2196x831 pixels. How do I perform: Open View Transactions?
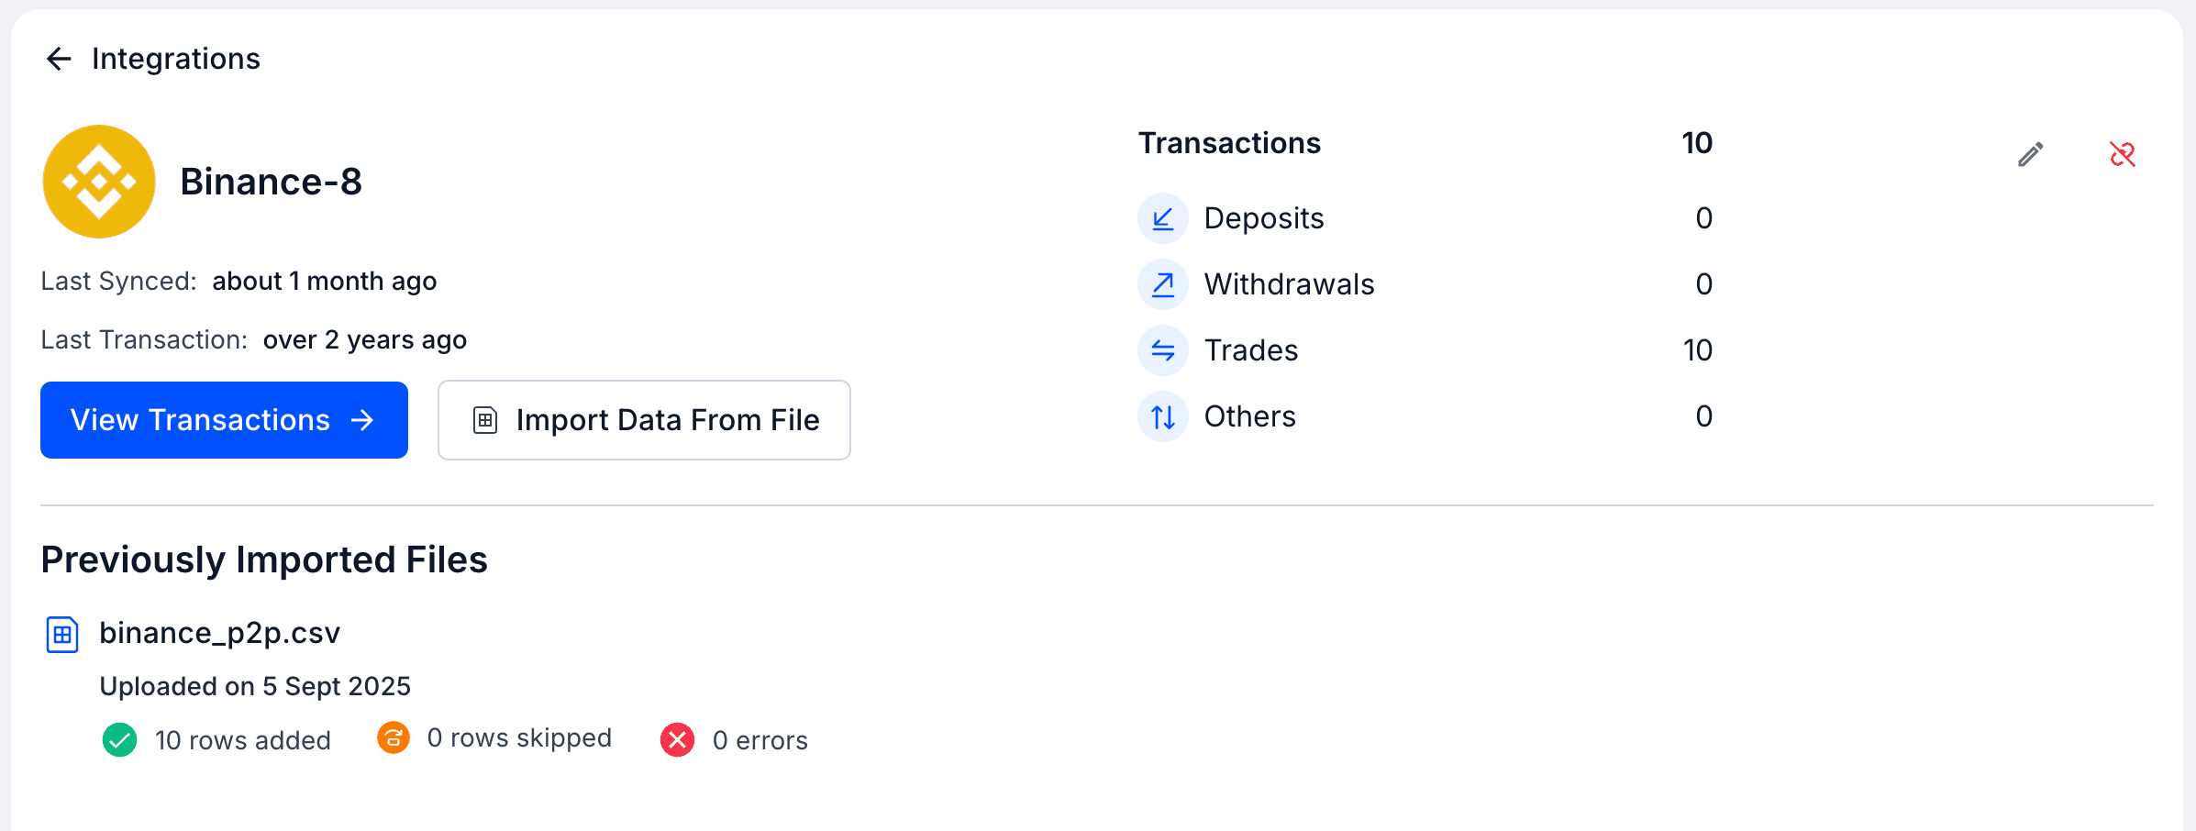coord(223,420)
